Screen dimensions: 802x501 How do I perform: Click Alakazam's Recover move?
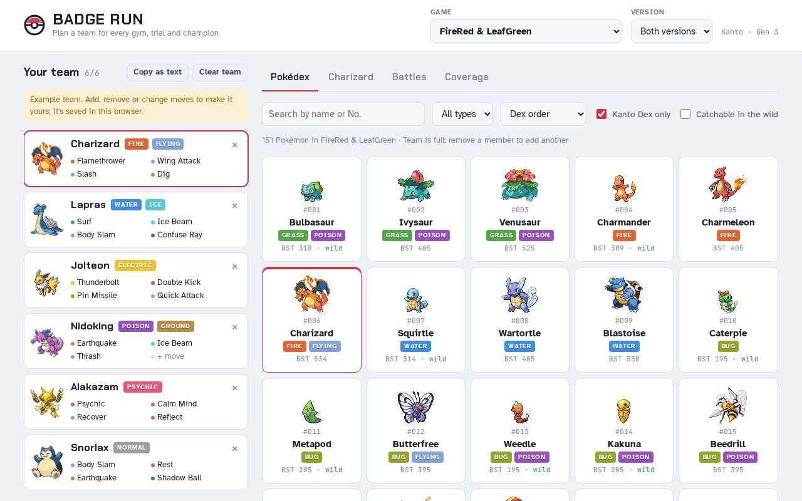pyautogui.click(x=88, y=417)
